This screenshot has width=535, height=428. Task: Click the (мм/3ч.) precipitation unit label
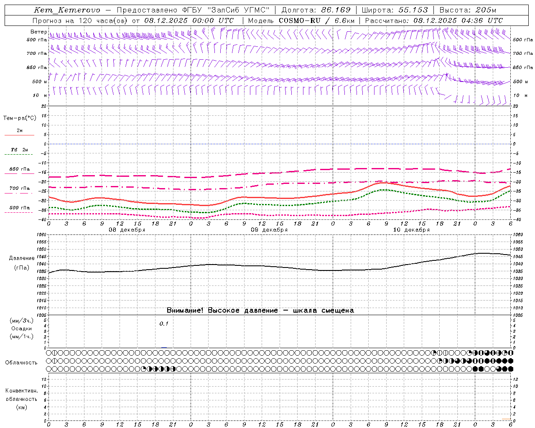click(x=21, y=321)
